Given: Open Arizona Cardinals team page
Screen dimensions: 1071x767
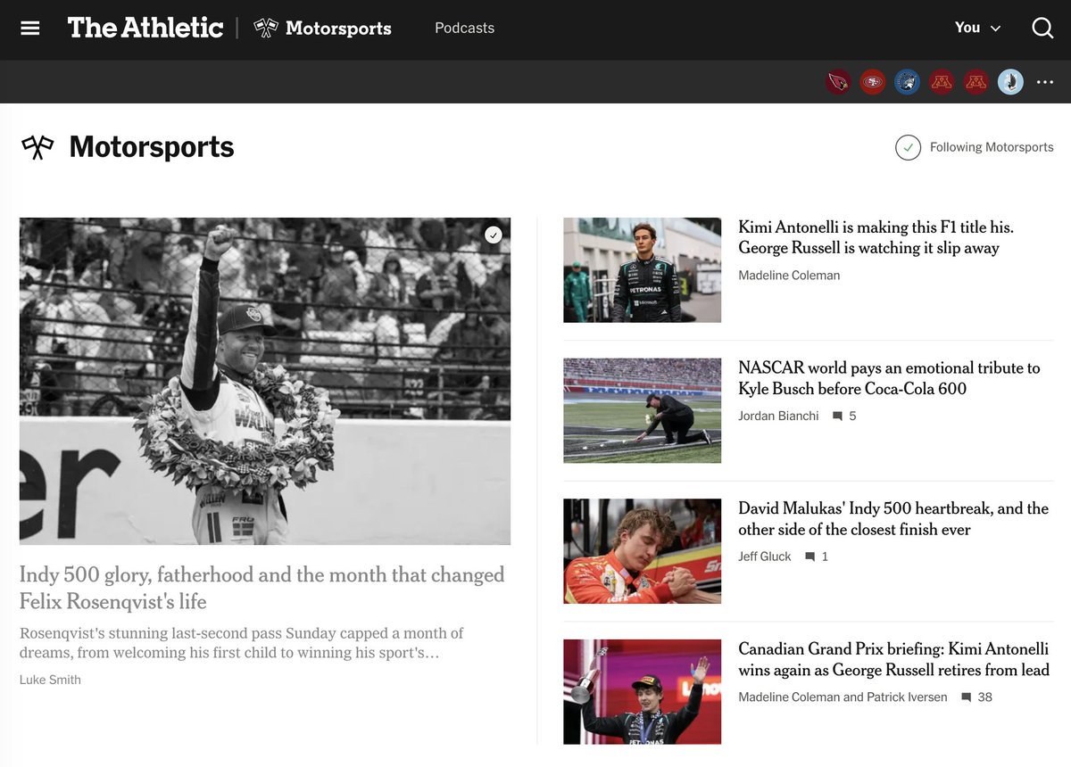Looking at the screenshot, I should coord(838,82).
